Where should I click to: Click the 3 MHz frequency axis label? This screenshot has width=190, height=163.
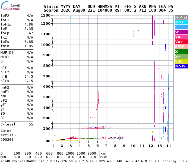pos(71,146)
